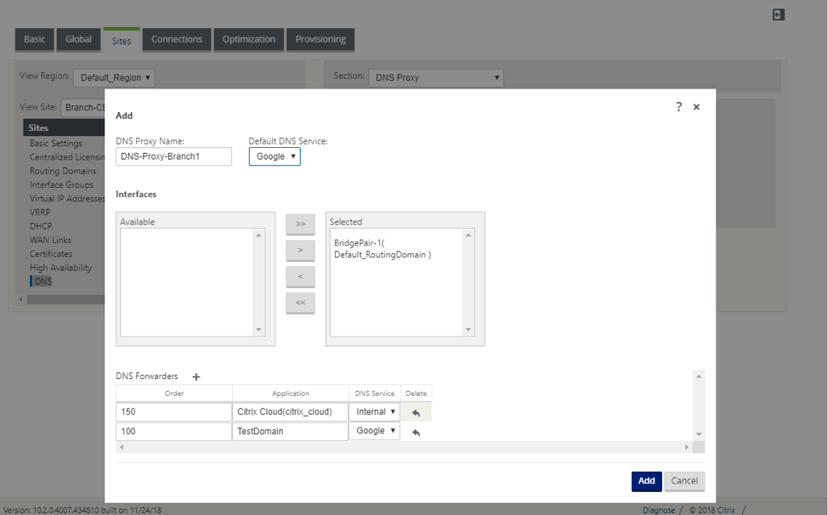Open the View Region dropdown

(114, 77)
